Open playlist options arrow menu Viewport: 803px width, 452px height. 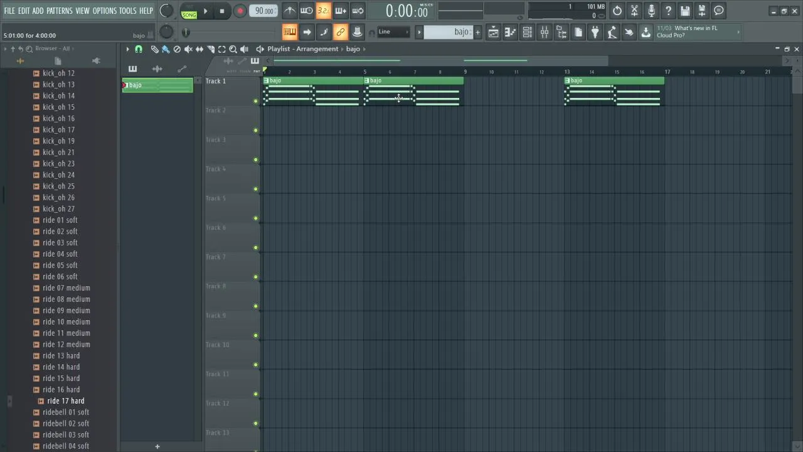(127, 49)
